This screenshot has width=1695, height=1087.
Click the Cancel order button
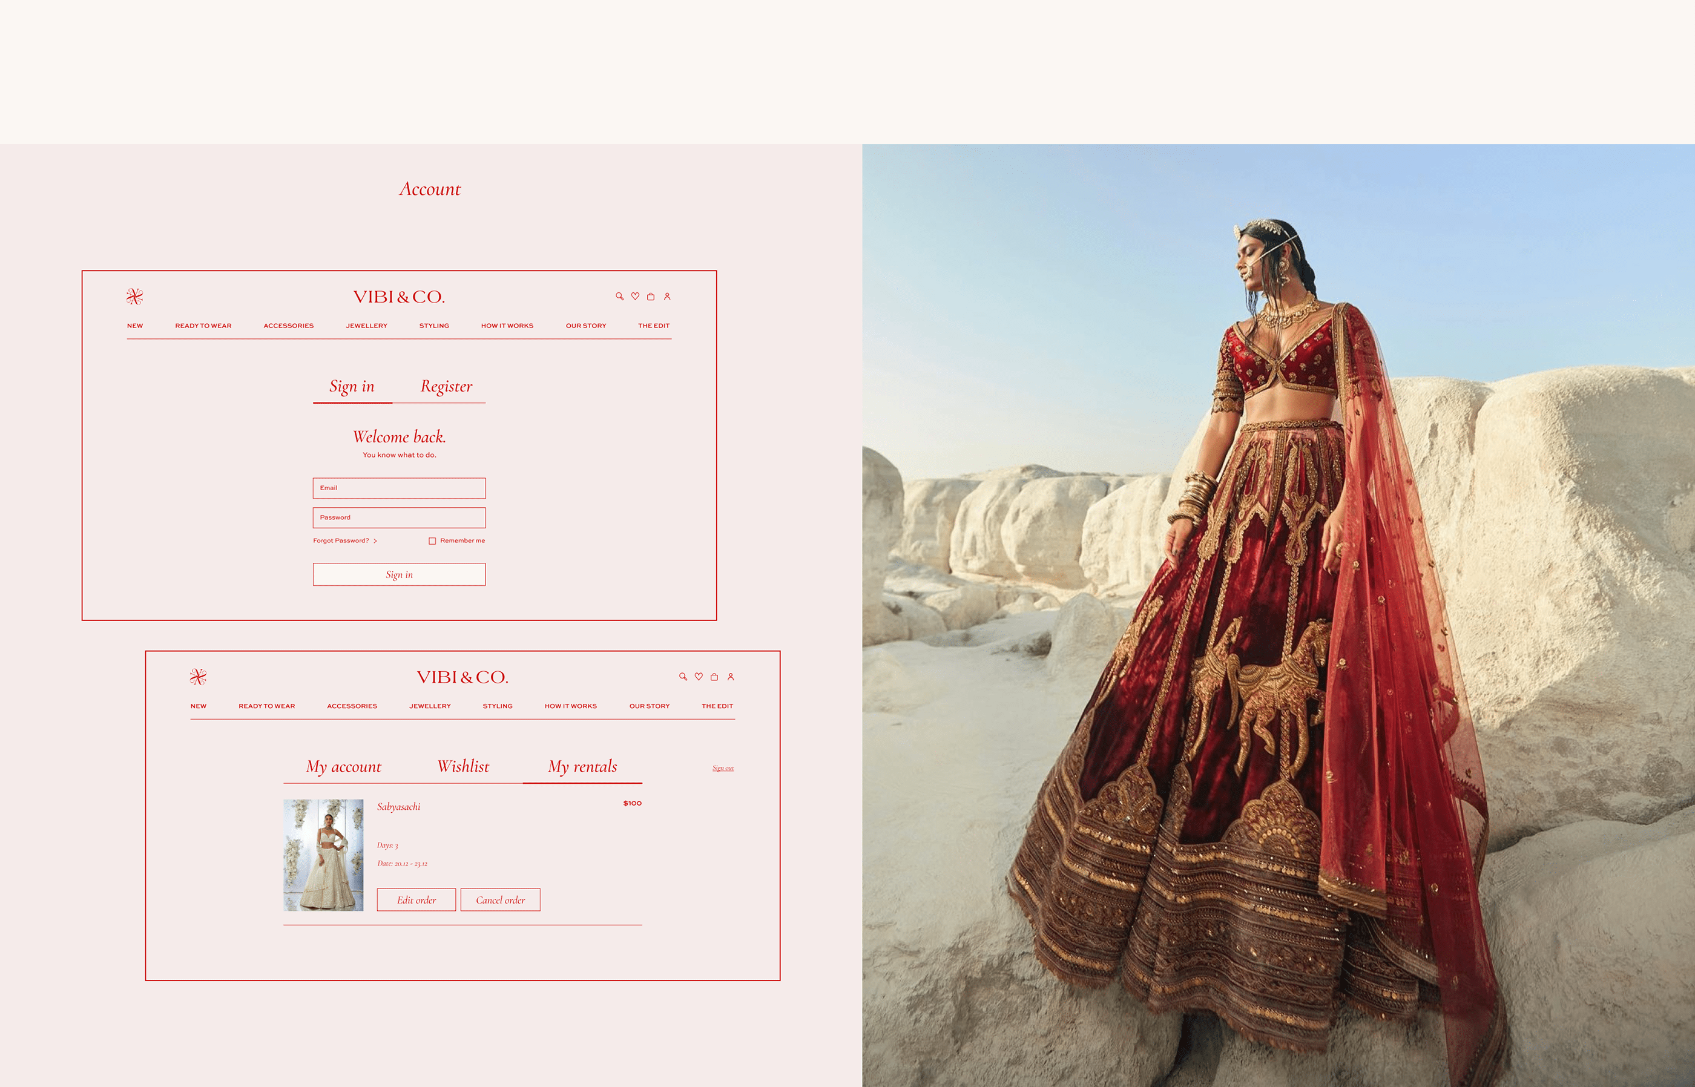[x=501, y=900]
